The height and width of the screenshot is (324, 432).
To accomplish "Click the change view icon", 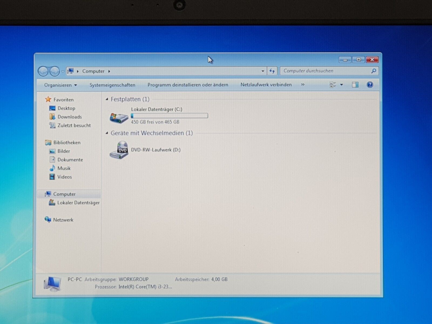I will [333, 85].
